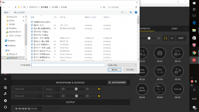This screenshot has width=199, height=112.
Task: Adjust first microphone volume slider
Action: click(x=76, y=89)
